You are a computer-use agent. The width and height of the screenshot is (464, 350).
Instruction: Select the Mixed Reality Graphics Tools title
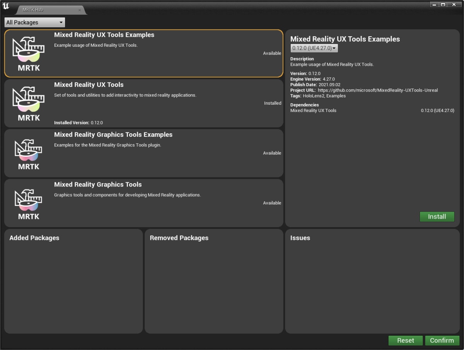[98, 184]
